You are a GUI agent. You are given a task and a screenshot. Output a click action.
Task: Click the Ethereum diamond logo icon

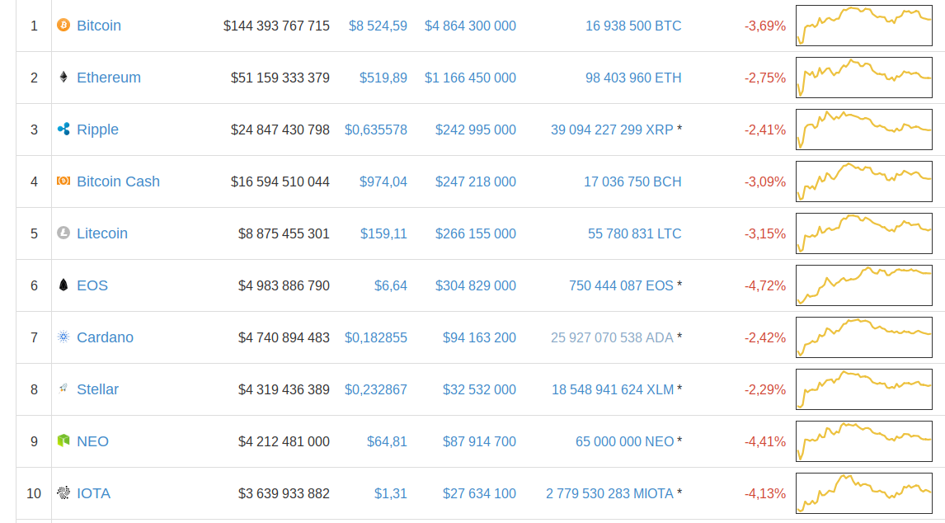(63, 77)
